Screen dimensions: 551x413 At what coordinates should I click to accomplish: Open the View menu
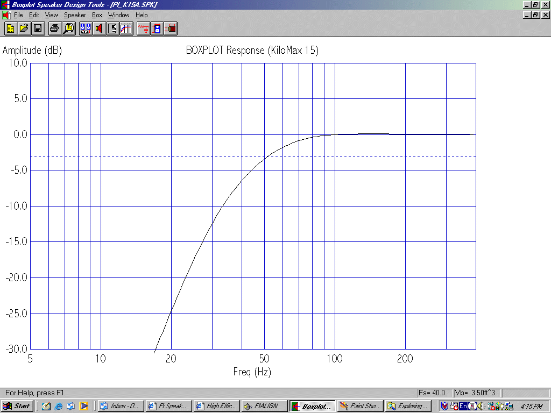(x=51, y=15)
